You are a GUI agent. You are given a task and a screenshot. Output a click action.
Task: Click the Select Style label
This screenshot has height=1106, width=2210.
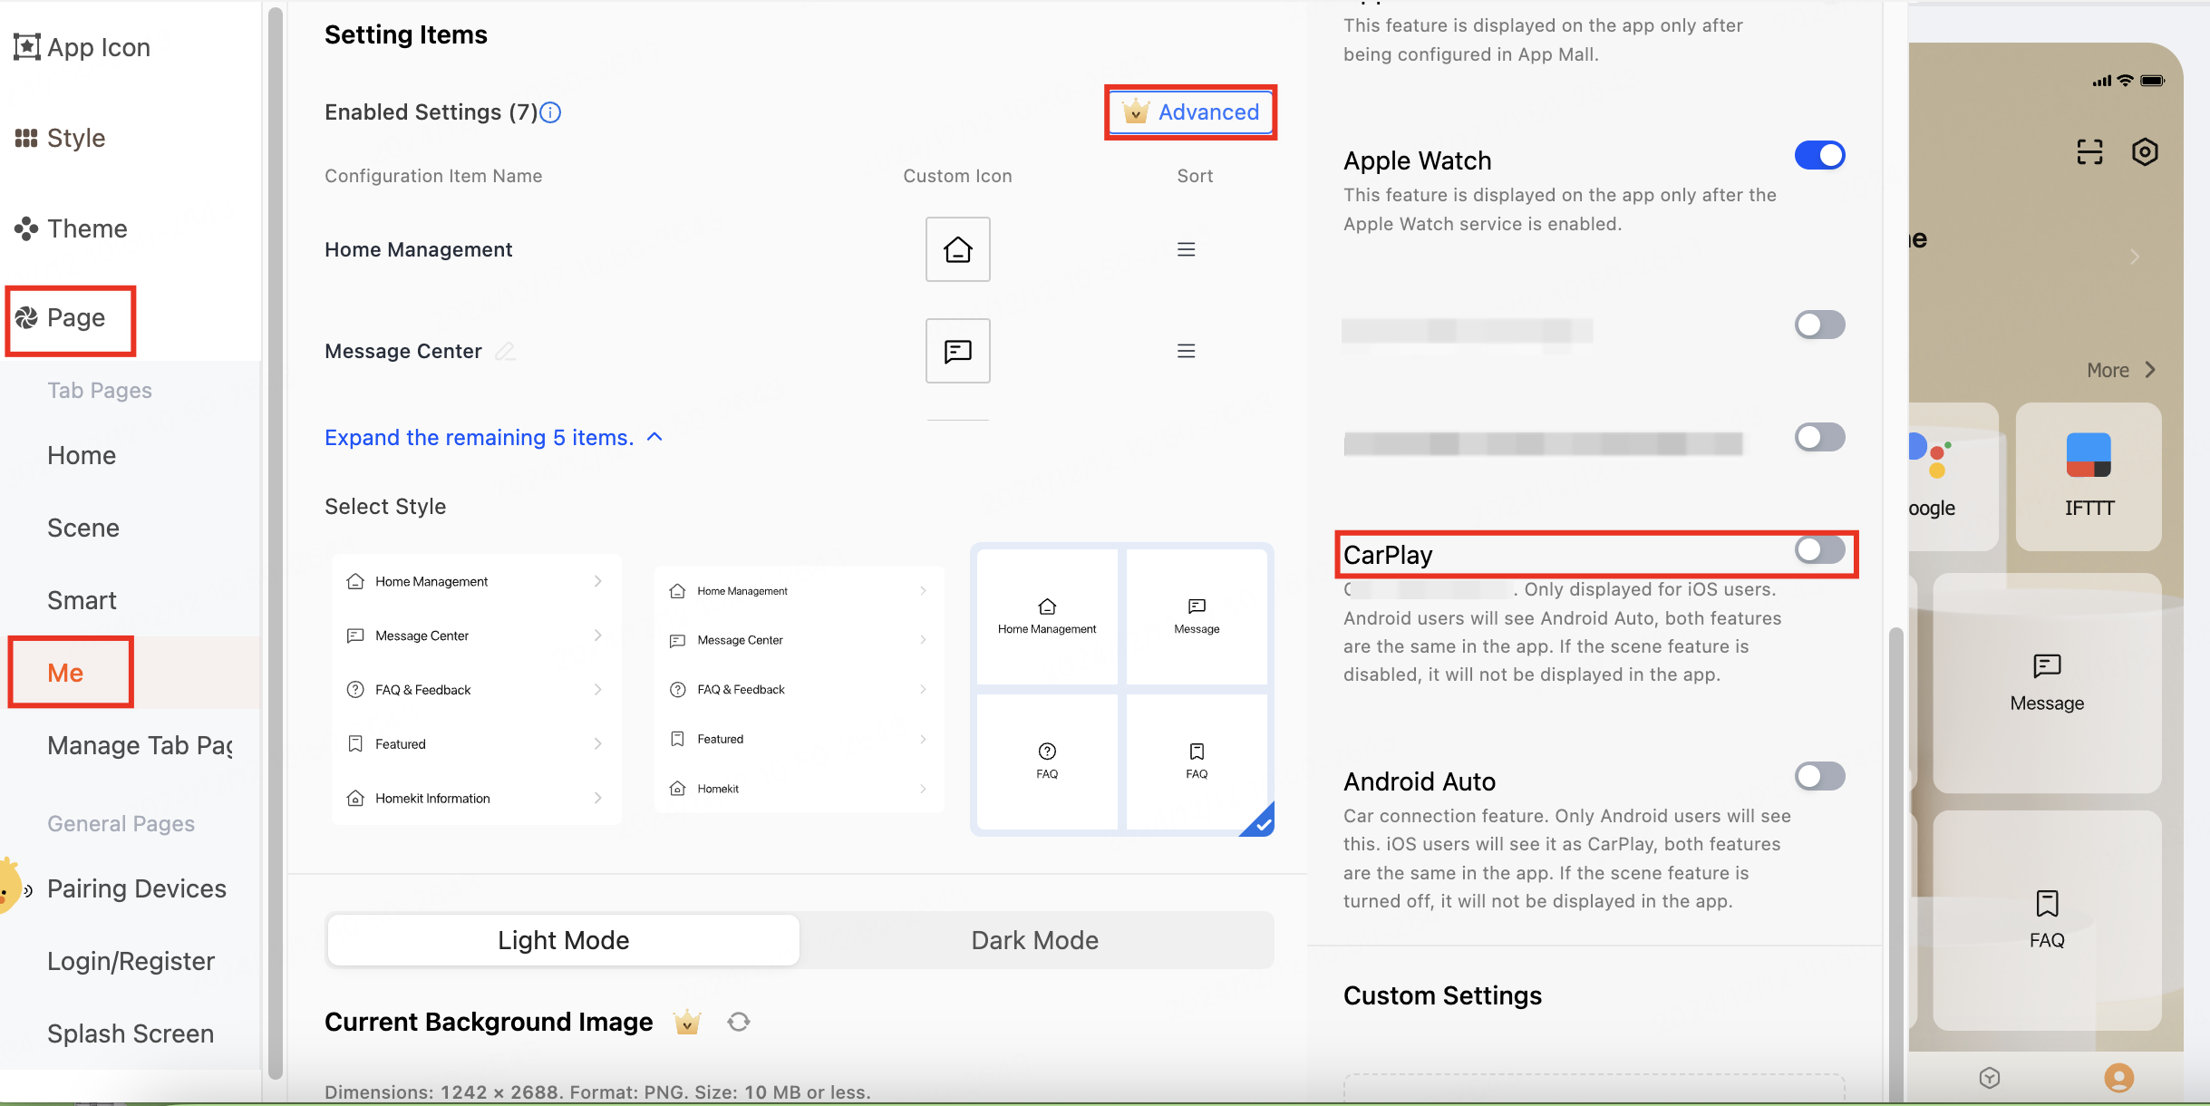pyautogui.click(x=385, y=507)
